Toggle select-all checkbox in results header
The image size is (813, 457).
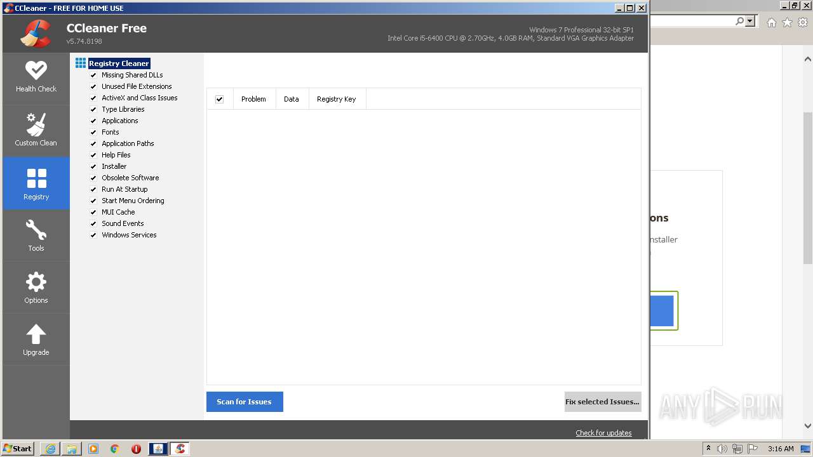(219, 99)
